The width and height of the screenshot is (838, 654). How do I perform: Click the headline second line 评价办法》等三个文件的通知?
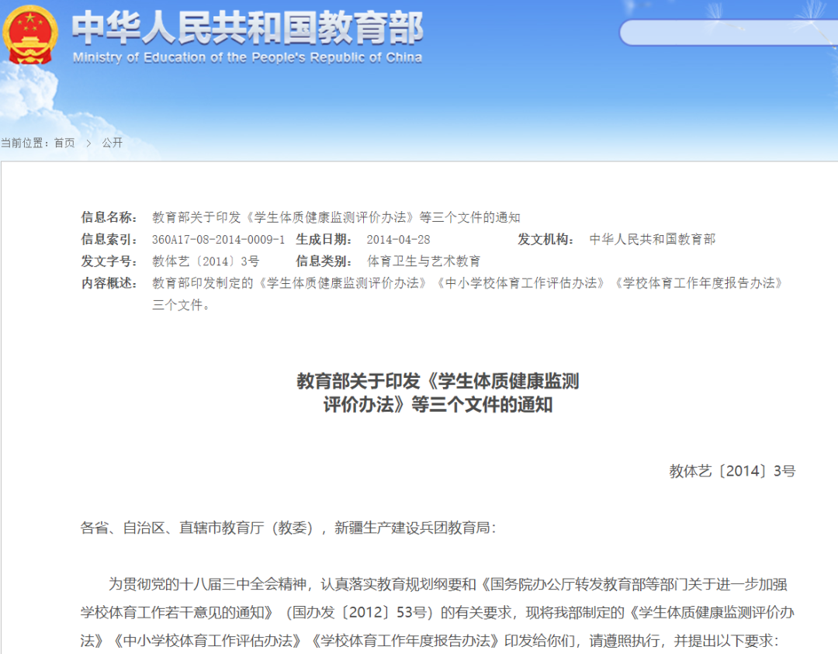(438, 404)
